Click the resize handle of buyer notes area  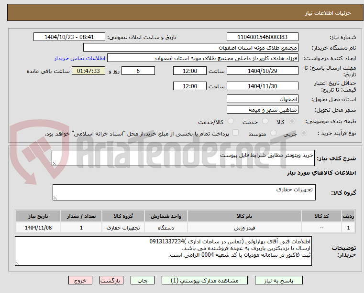(x=17, y=263)
